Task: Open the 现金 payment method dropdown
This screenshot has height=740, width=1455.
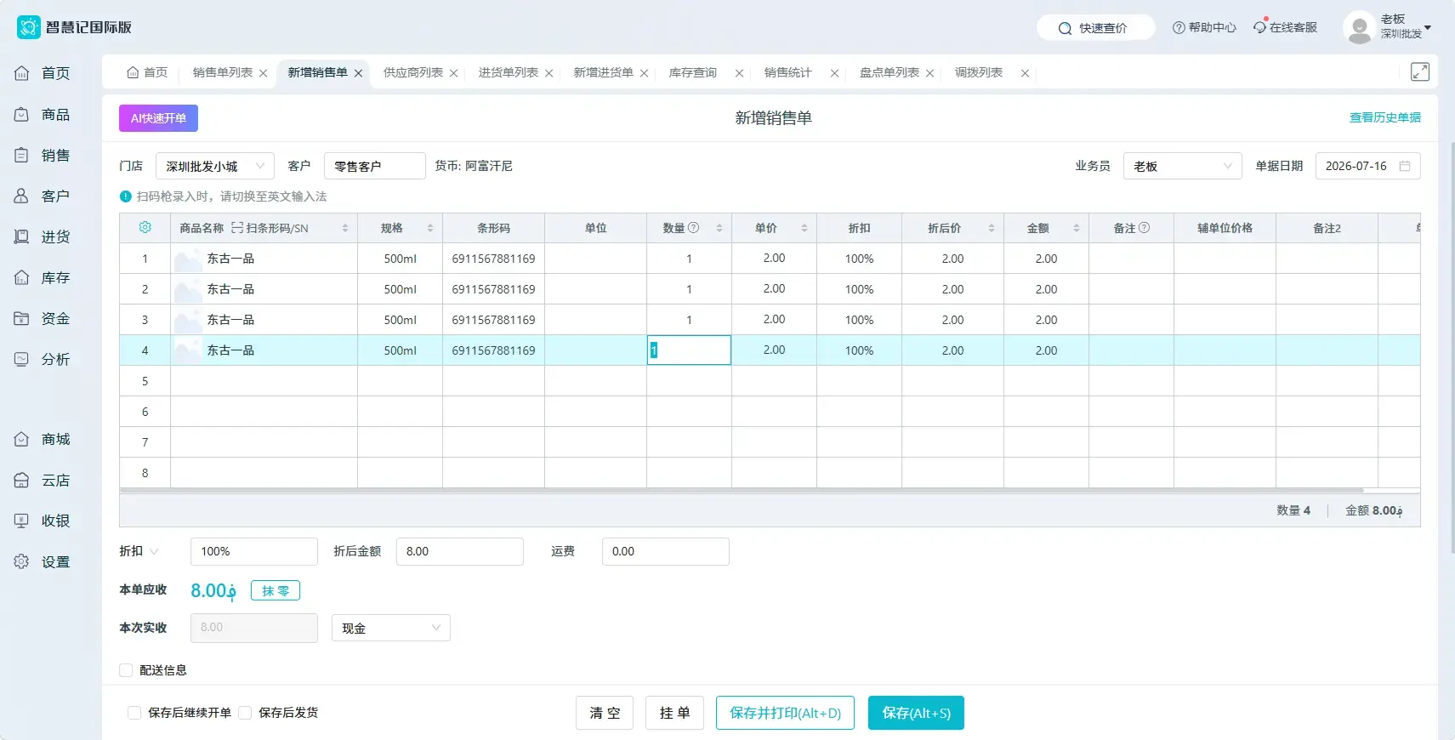Action: coord(391,628)
